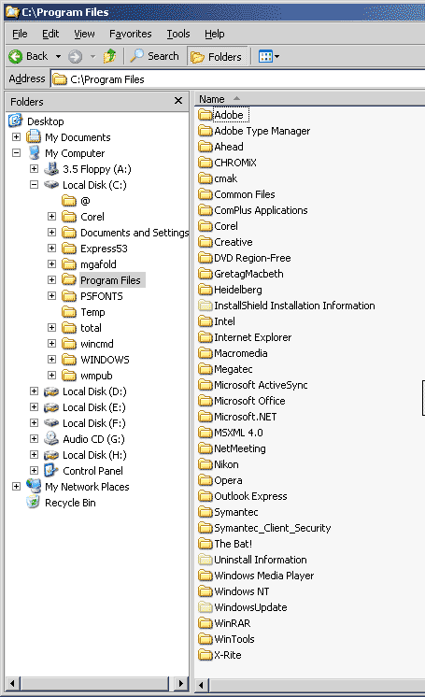
Task: Select 'GretagMacbeth' folder name
Action: [x=248, y=274]
